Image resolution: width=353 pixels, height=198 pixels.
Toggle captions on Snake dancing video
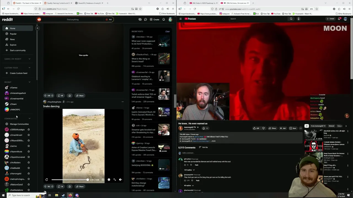[103, 180]
